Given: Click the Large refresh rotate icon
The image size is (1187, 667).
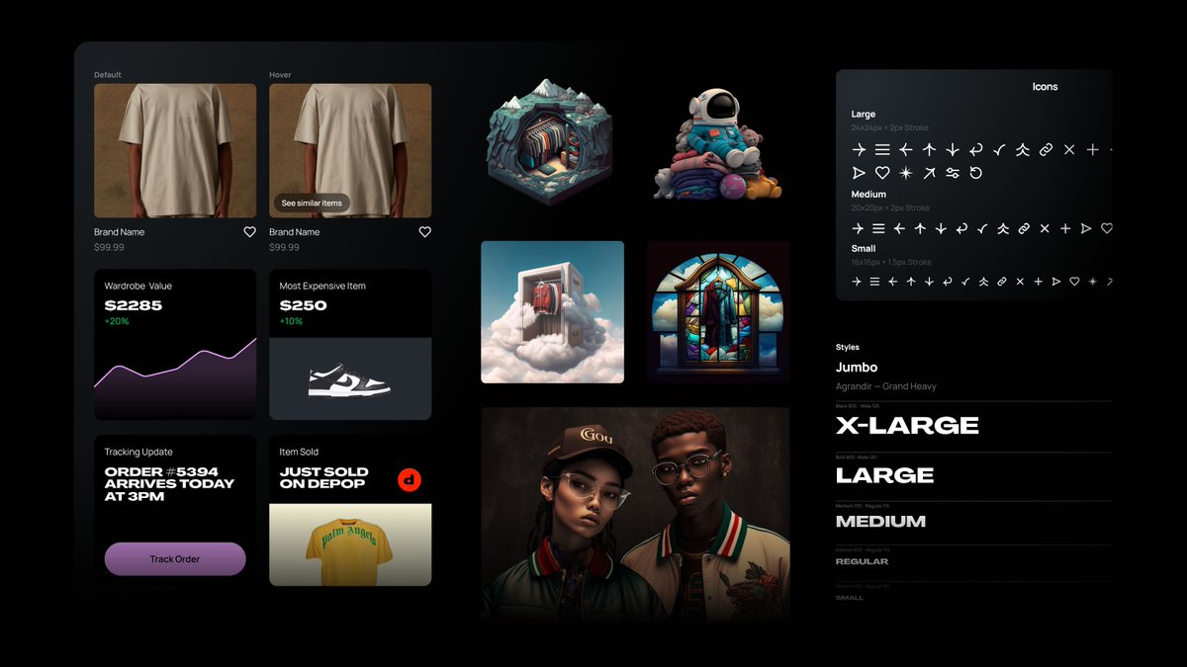Looking at the screenshot, I should [x=976, y=173].
